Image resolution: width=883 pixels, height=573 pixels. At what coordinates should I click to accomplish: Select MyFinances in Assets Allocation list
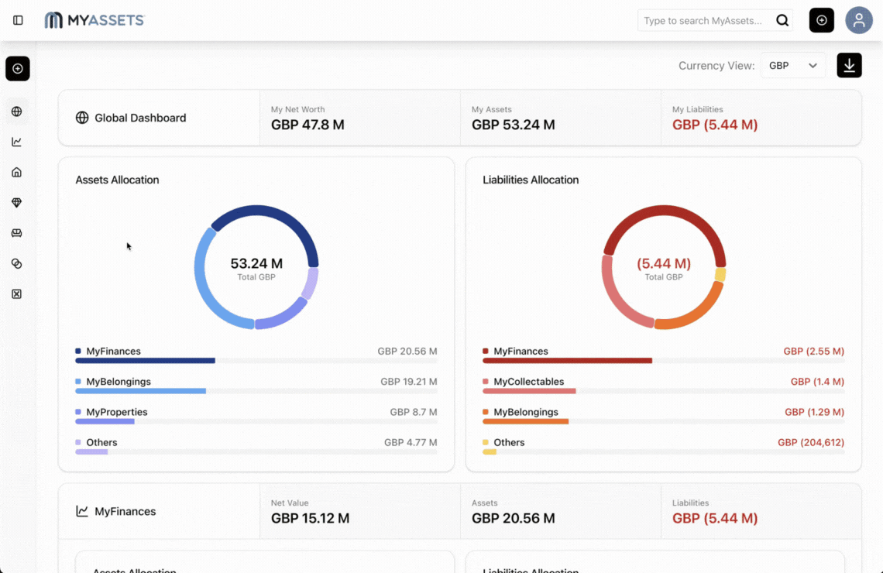(113, 352)
